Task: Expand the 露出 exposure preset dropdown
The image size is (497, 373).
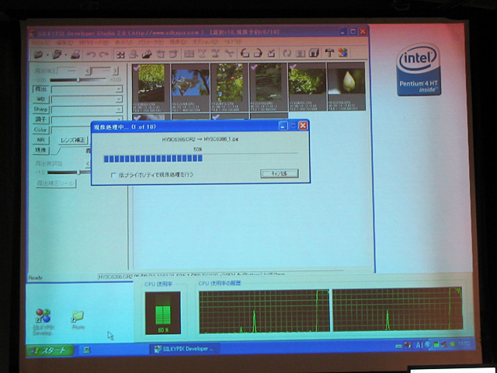Action: click(119, 89)
